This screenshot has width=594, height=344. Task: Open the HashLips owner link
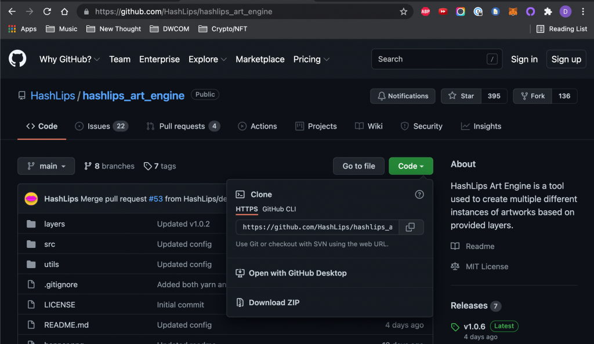click(53, 96)
